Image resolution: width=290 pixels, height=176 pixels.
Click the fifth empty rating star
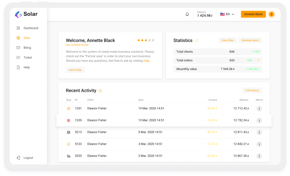click(153, 40)
